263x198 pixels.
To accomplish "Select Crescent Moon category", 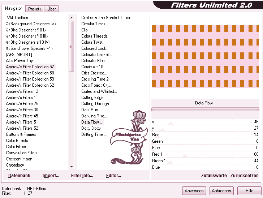I will point(19,159).
